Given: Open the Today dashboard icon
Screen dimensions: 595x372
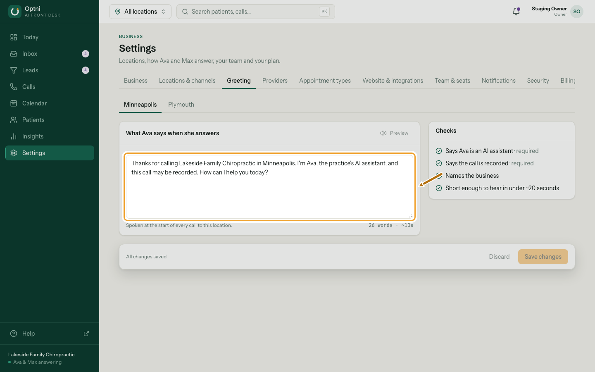Looking at the screenshot, I should [14, 37].
